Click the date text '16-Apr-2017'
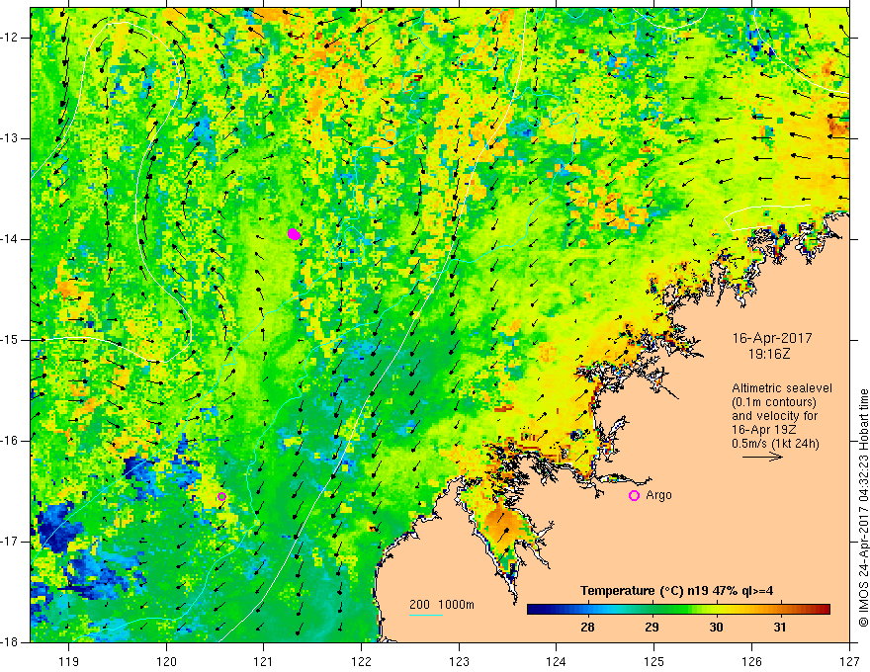870x672 pixels. click(772, 338)
